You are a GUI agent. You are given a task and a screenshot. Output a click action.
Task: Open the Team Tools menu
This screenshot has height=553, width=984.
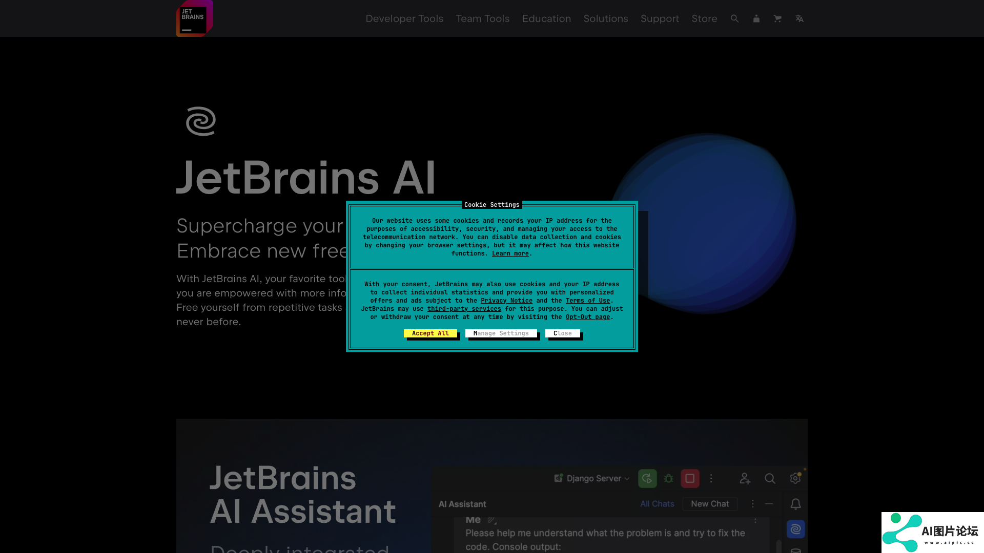(482, 18)
